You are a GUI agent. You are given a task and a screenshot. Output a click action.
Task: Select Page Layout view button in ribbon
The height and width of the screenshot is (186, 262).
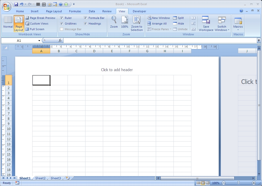point(19,24)
